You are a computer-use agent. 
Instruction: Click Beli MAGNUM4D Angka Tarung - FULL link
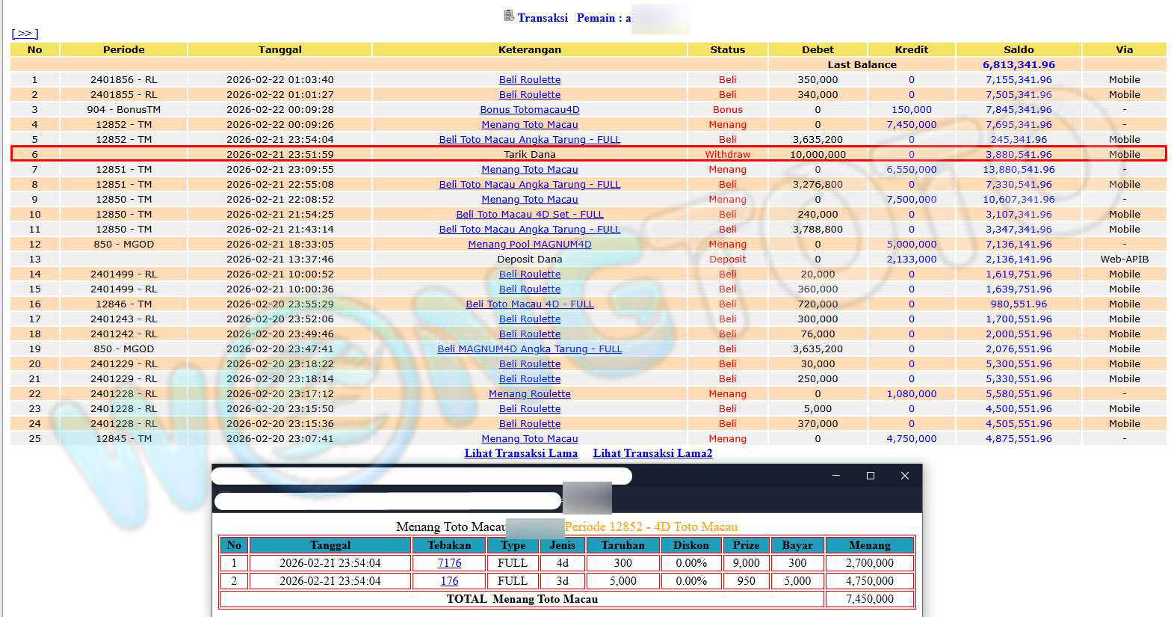(x=529, y=349)
